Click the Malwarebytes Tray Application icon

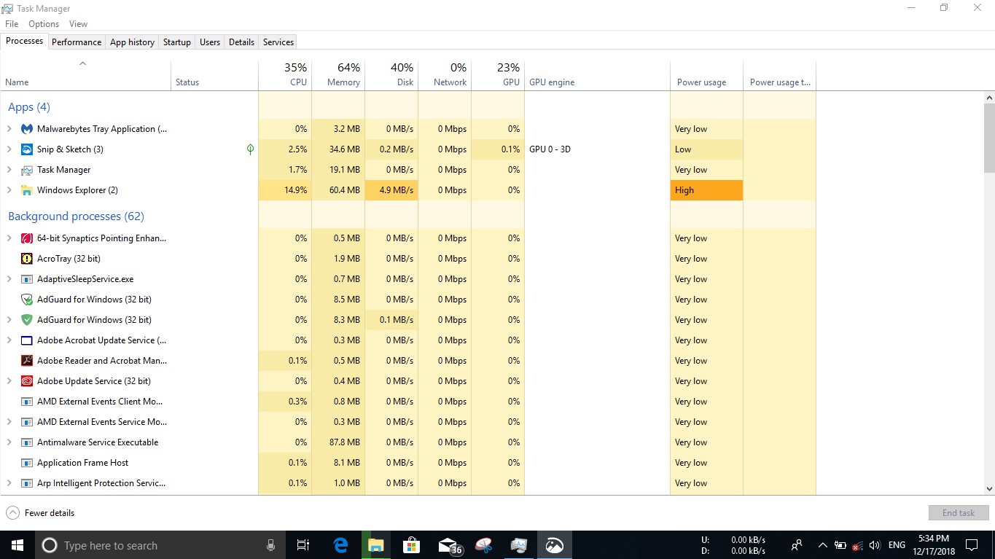27,129
